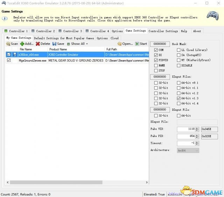Check the 64-bit v1.2 XInput checkbox
The image size is (224, 197).
click(x=178, y=93)
